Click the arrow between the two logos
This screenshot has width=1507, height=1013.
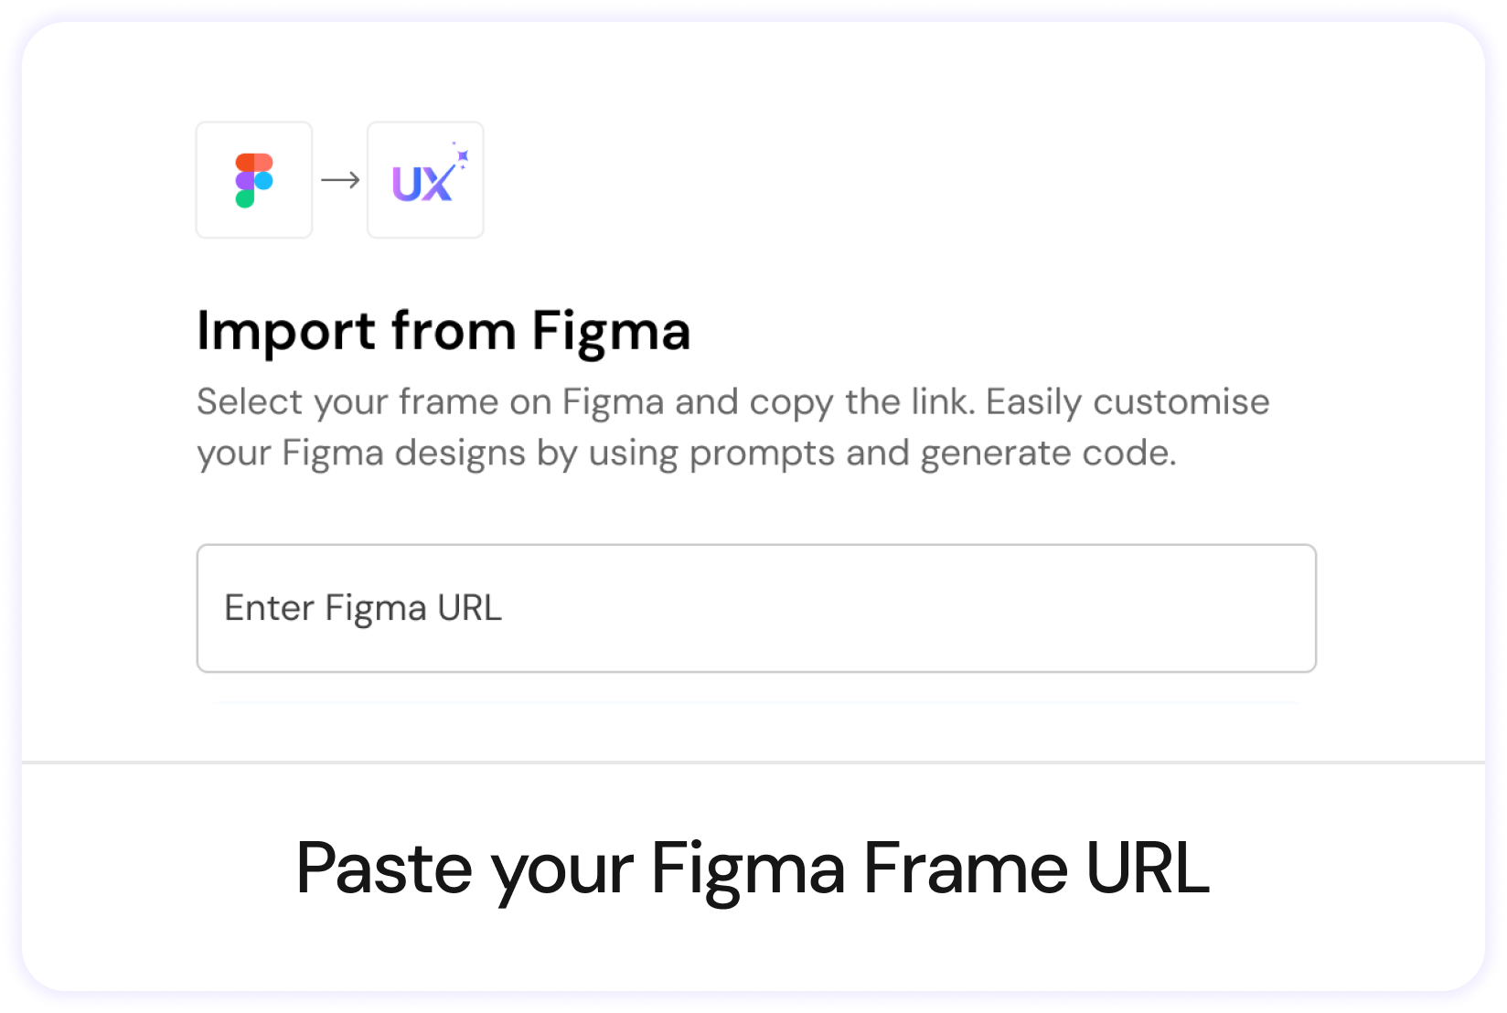pos(340,180)
